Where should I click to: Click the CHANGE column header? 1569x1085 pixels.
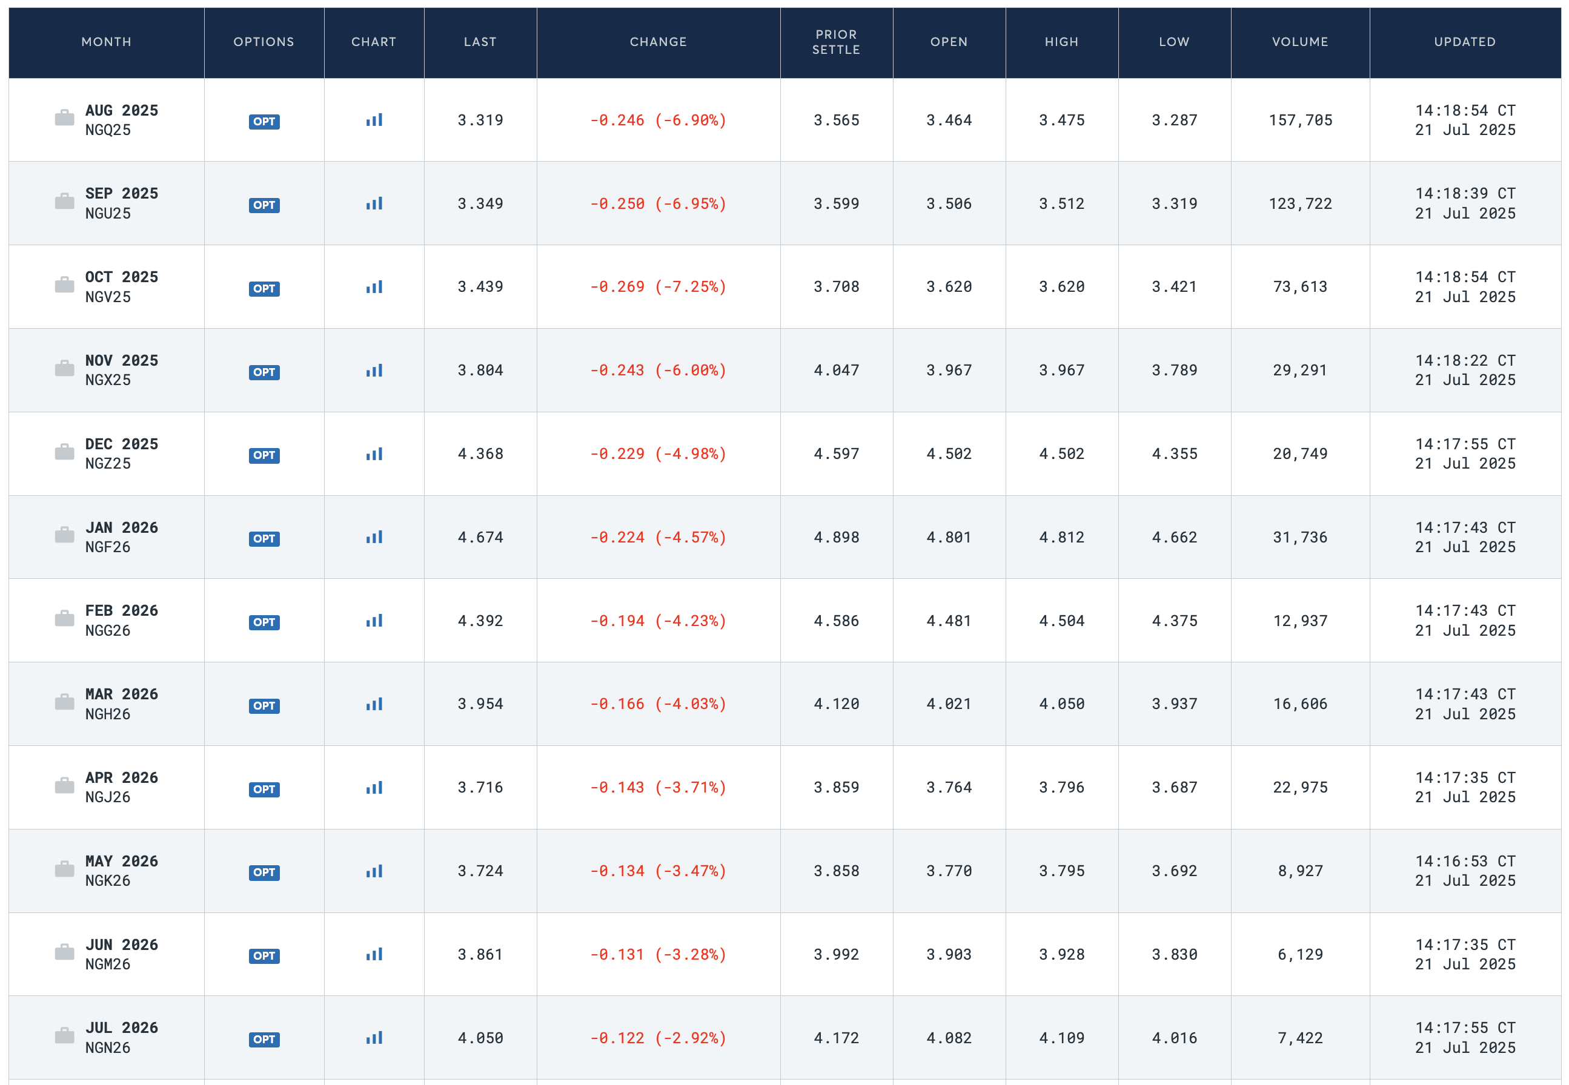(658, 42)
